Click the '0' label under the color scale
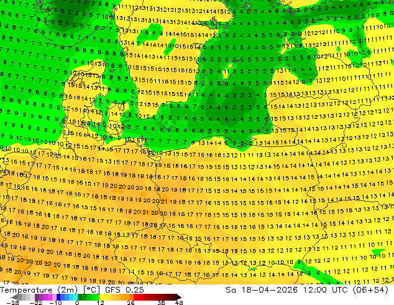Screen dimensions: 394x305 pyautogui.click(x=77, y=303)
